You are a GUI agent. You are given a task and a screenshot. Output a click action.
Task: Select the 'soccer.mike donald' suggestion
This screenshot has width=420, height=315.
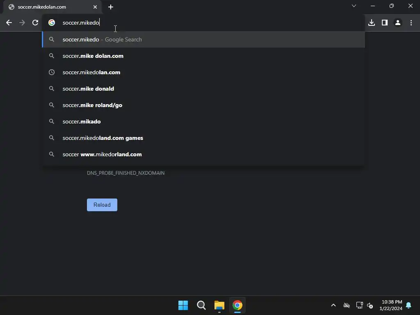203,89
